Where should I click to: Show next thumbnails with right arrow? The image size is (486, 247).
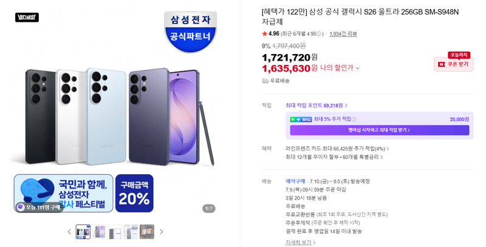pos(161,232)
